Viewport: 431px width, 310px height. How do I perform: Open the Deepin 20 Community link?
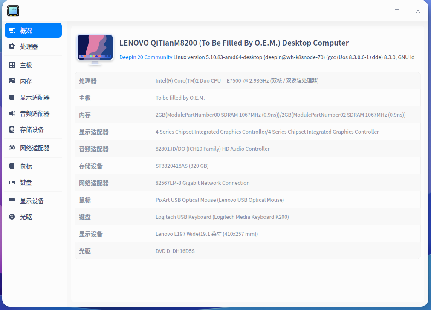tap(146, 57)
